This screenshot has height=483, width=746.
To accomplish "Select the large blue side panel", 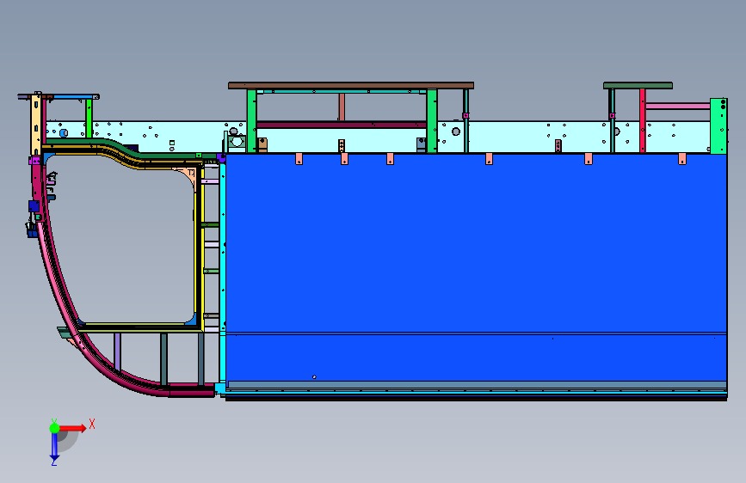I will 476,267.
